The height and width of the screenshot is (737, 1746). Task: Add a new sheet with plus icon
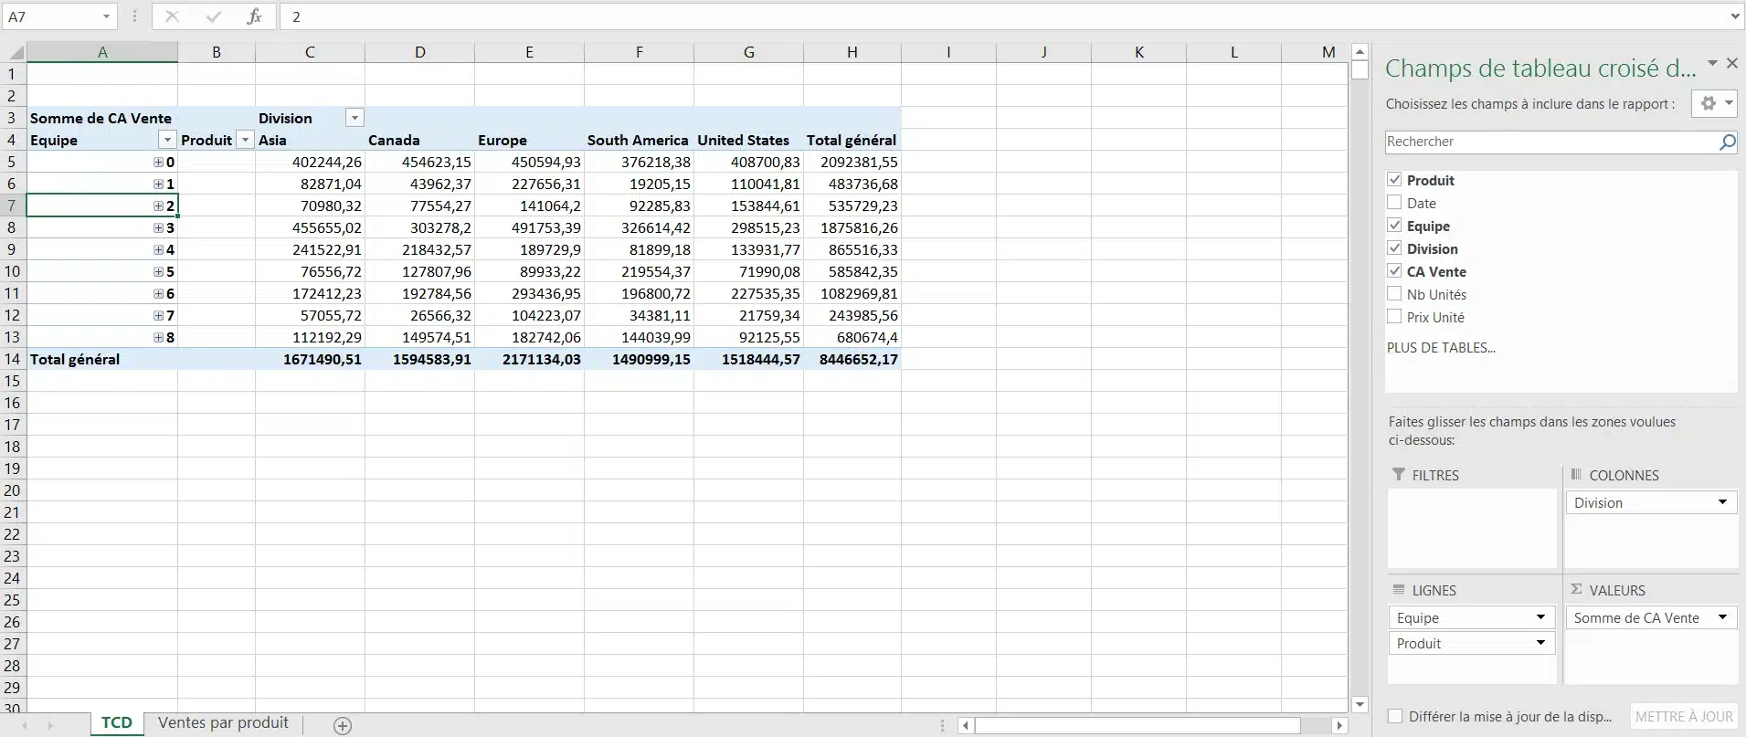[x=343, y=725]
